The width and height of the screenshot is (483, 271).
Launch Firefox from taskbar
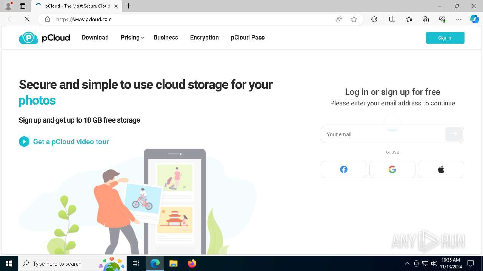tap(192, 263)
